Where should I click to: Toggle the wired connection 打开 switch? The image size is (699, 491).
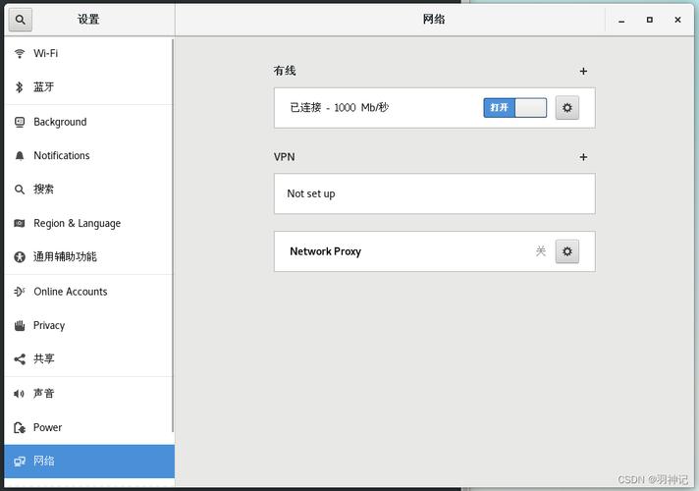[x=514, y=107]
